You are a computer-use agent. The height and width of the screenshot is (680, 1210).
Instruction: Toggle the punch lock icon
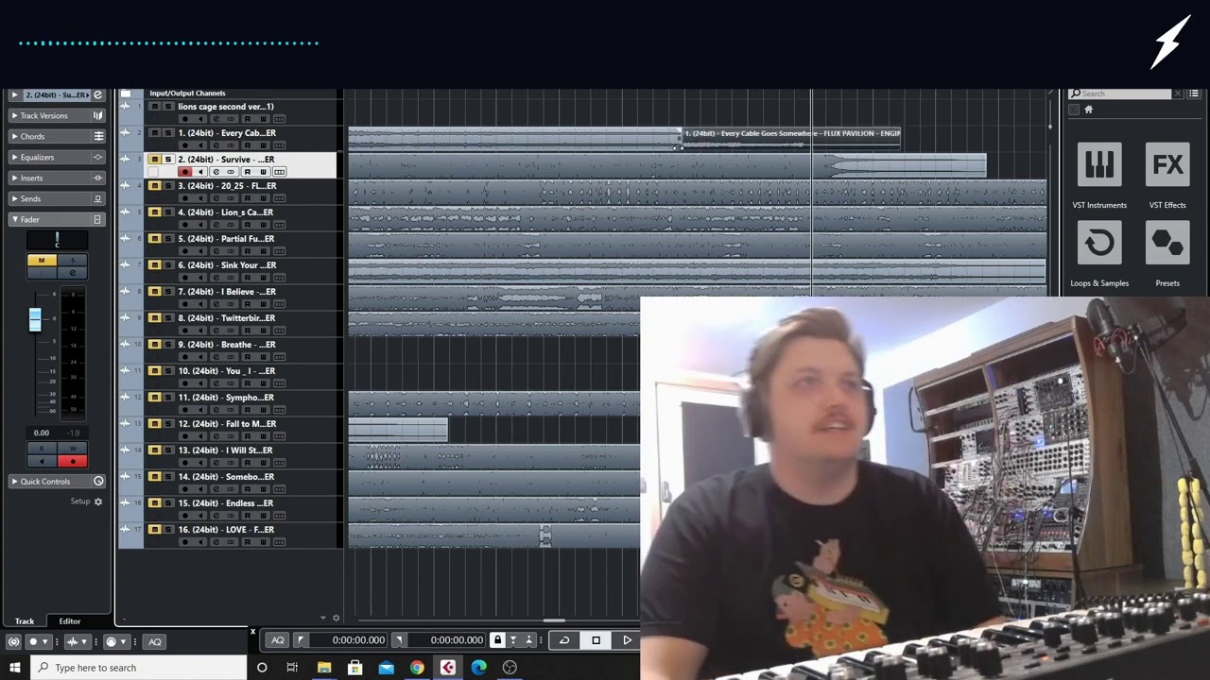click(x=497, y=640)
